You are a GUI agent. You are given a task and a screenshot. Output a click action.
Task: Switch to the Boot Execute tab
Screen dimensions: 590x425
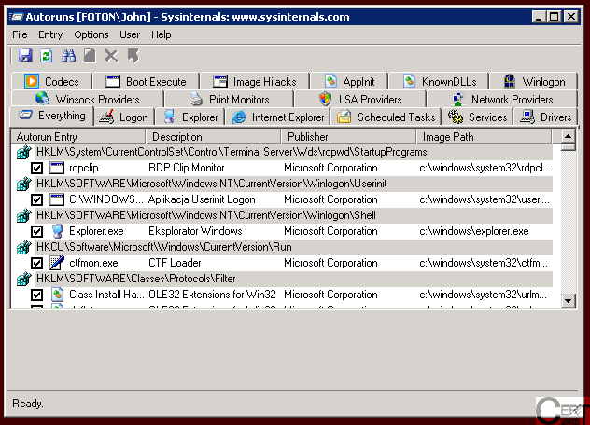[146, 81]
